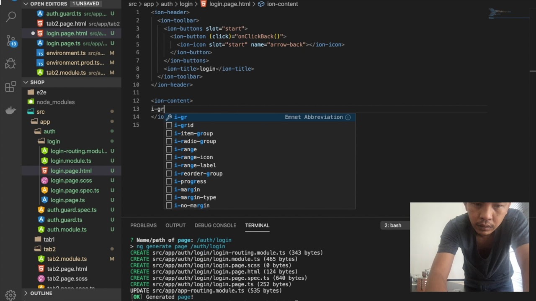Select the i-reorder-group suggestion
Image resolution: width=536 pixels, height=301 pixels.
tap(260, 173)
